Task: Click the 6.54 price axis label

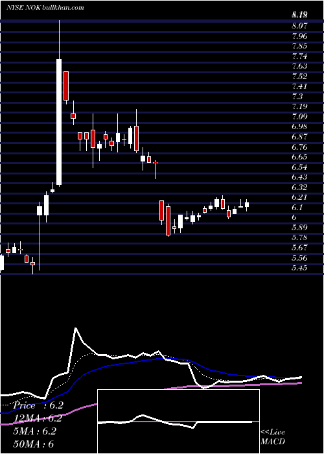Action: click(x=299, y=167)
